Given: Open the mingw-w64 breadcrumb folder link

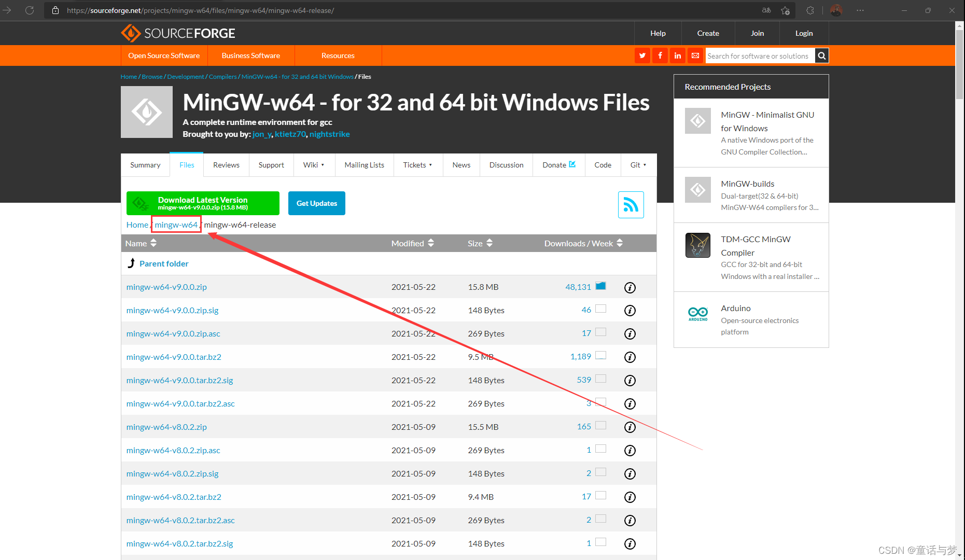Looking at the screenshot, I should tap(176, 225).
